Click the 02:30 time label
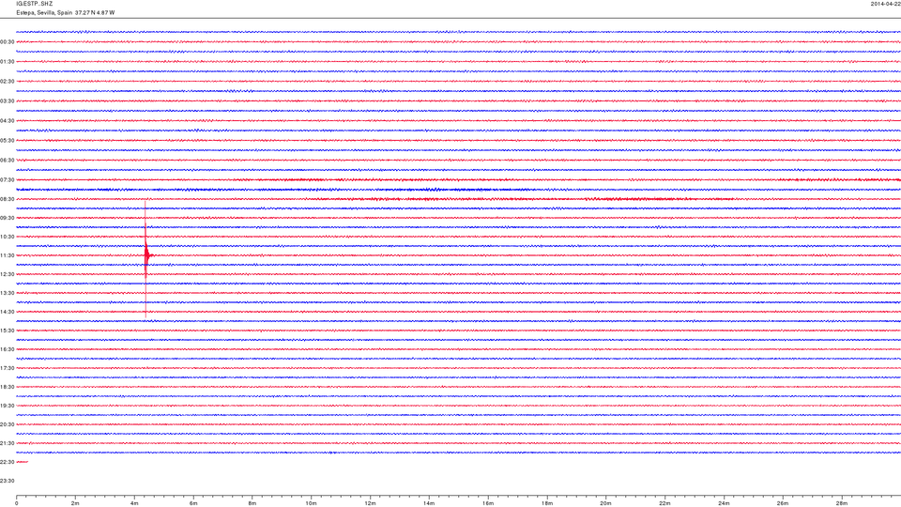901x507 pixels. click(x=8, y=82)
